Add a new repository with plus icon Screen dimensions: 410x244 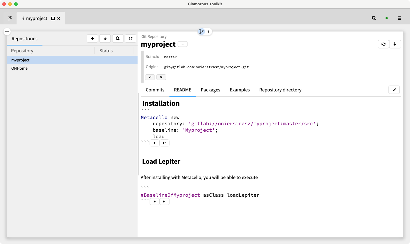pos(92,39)
